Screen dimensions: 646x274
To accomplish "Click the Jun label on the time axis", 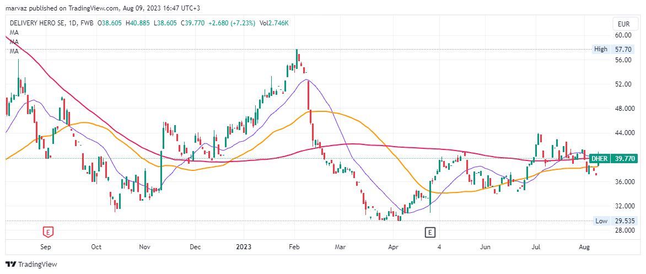I will coord(486,247).
